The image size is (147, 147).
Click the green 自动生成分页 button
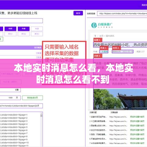(32, 98)
